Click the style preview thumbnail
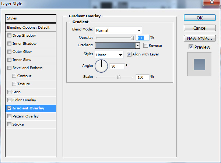 tap(199, 64)
